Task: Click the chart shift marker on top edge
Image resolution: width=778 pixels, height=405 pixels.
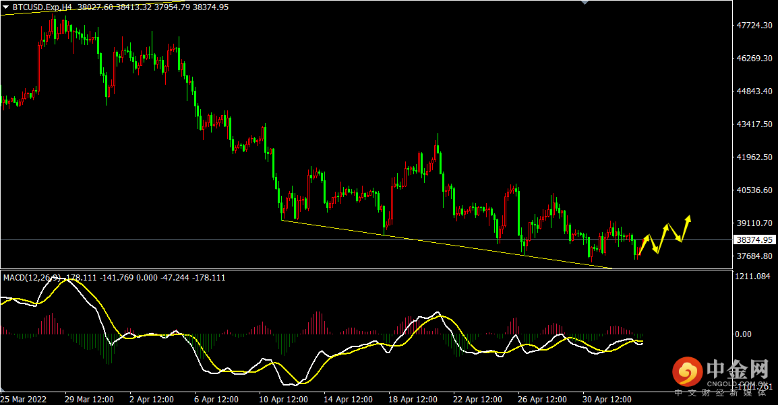Action: (585, 3)
